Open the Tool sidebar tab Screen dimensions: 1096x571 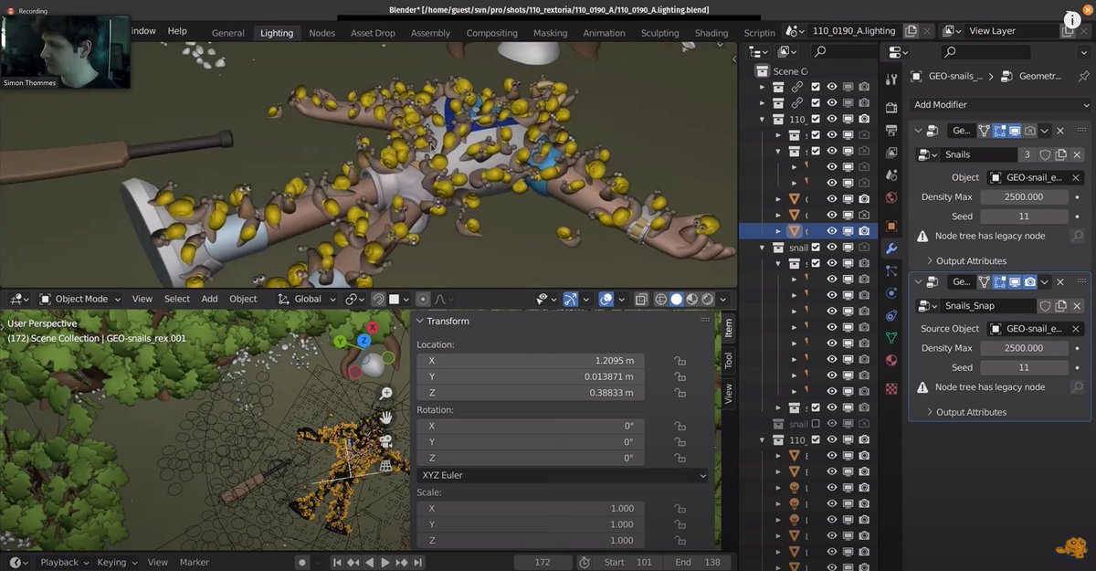tap(728, 361)
